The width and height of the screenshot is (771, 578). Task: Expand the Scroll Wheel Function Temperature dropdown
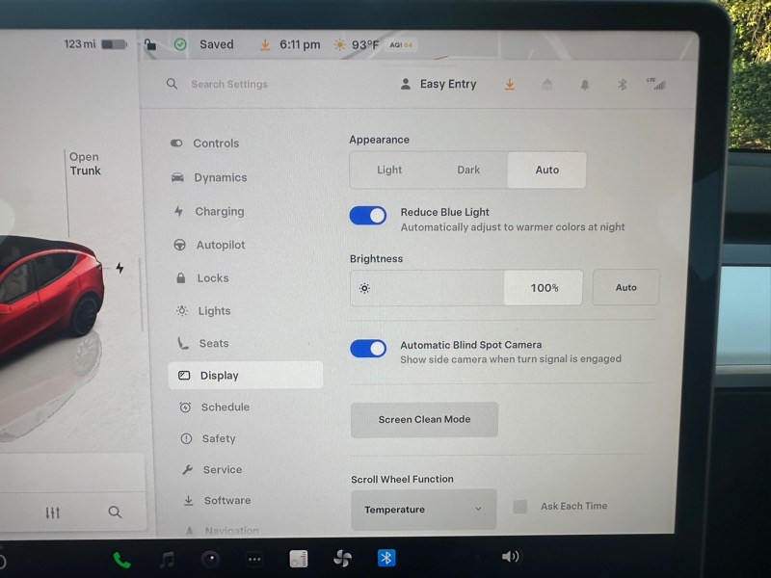423,510
